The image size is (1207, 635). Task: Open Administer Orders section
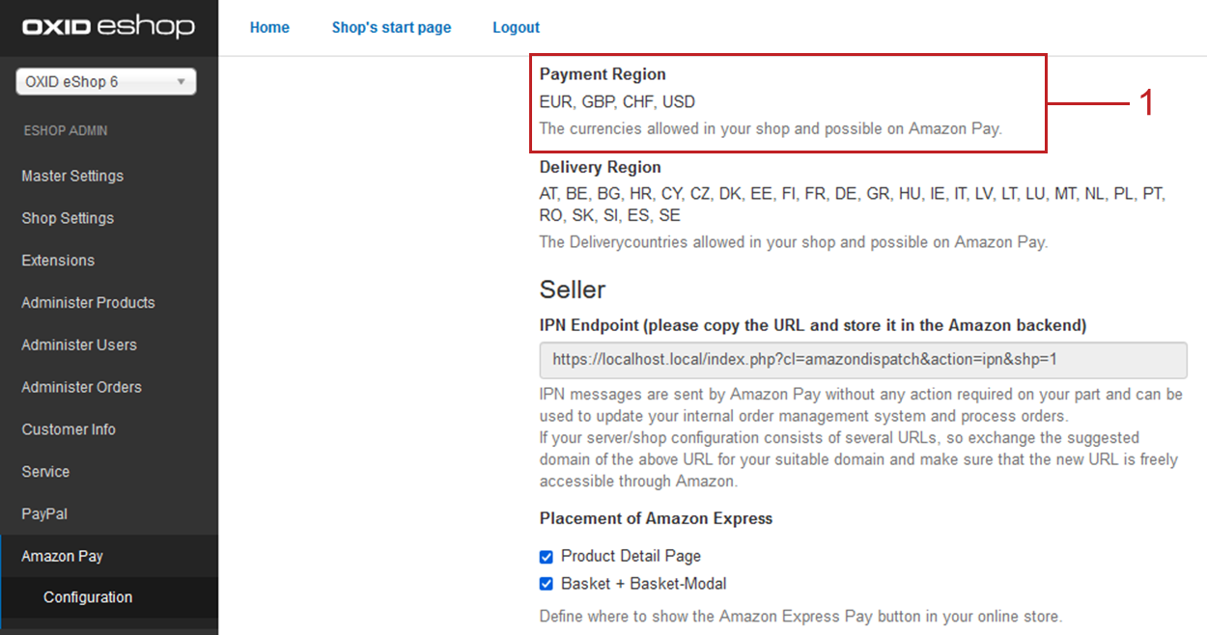pyautogui.click(x=81, y=387)
